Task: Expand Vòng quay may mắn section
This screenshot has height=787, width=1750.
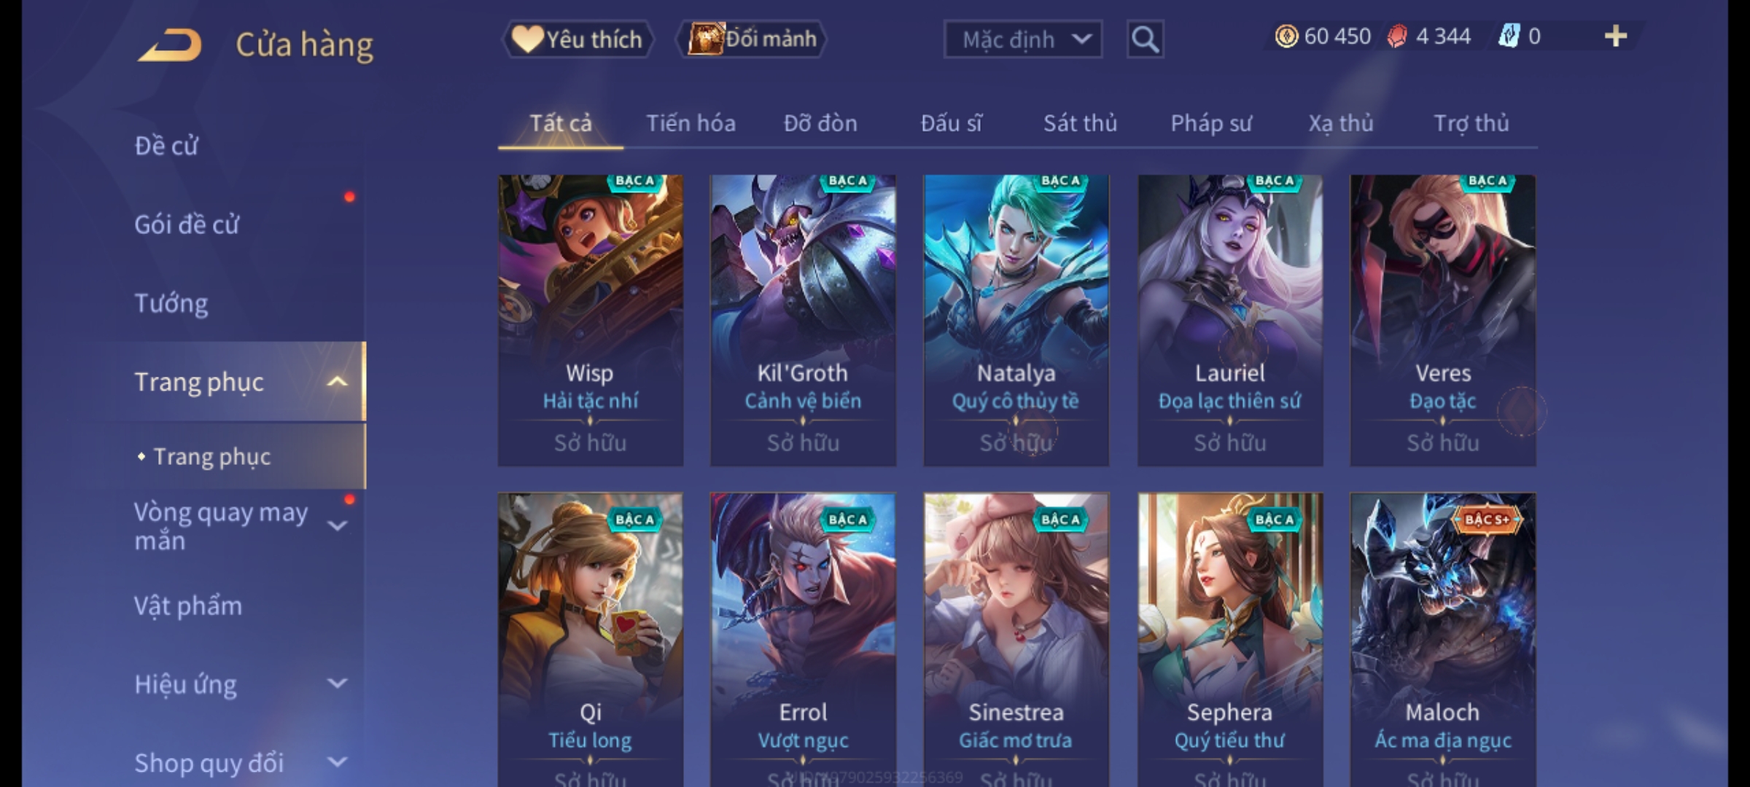Action: click(337, 525)
